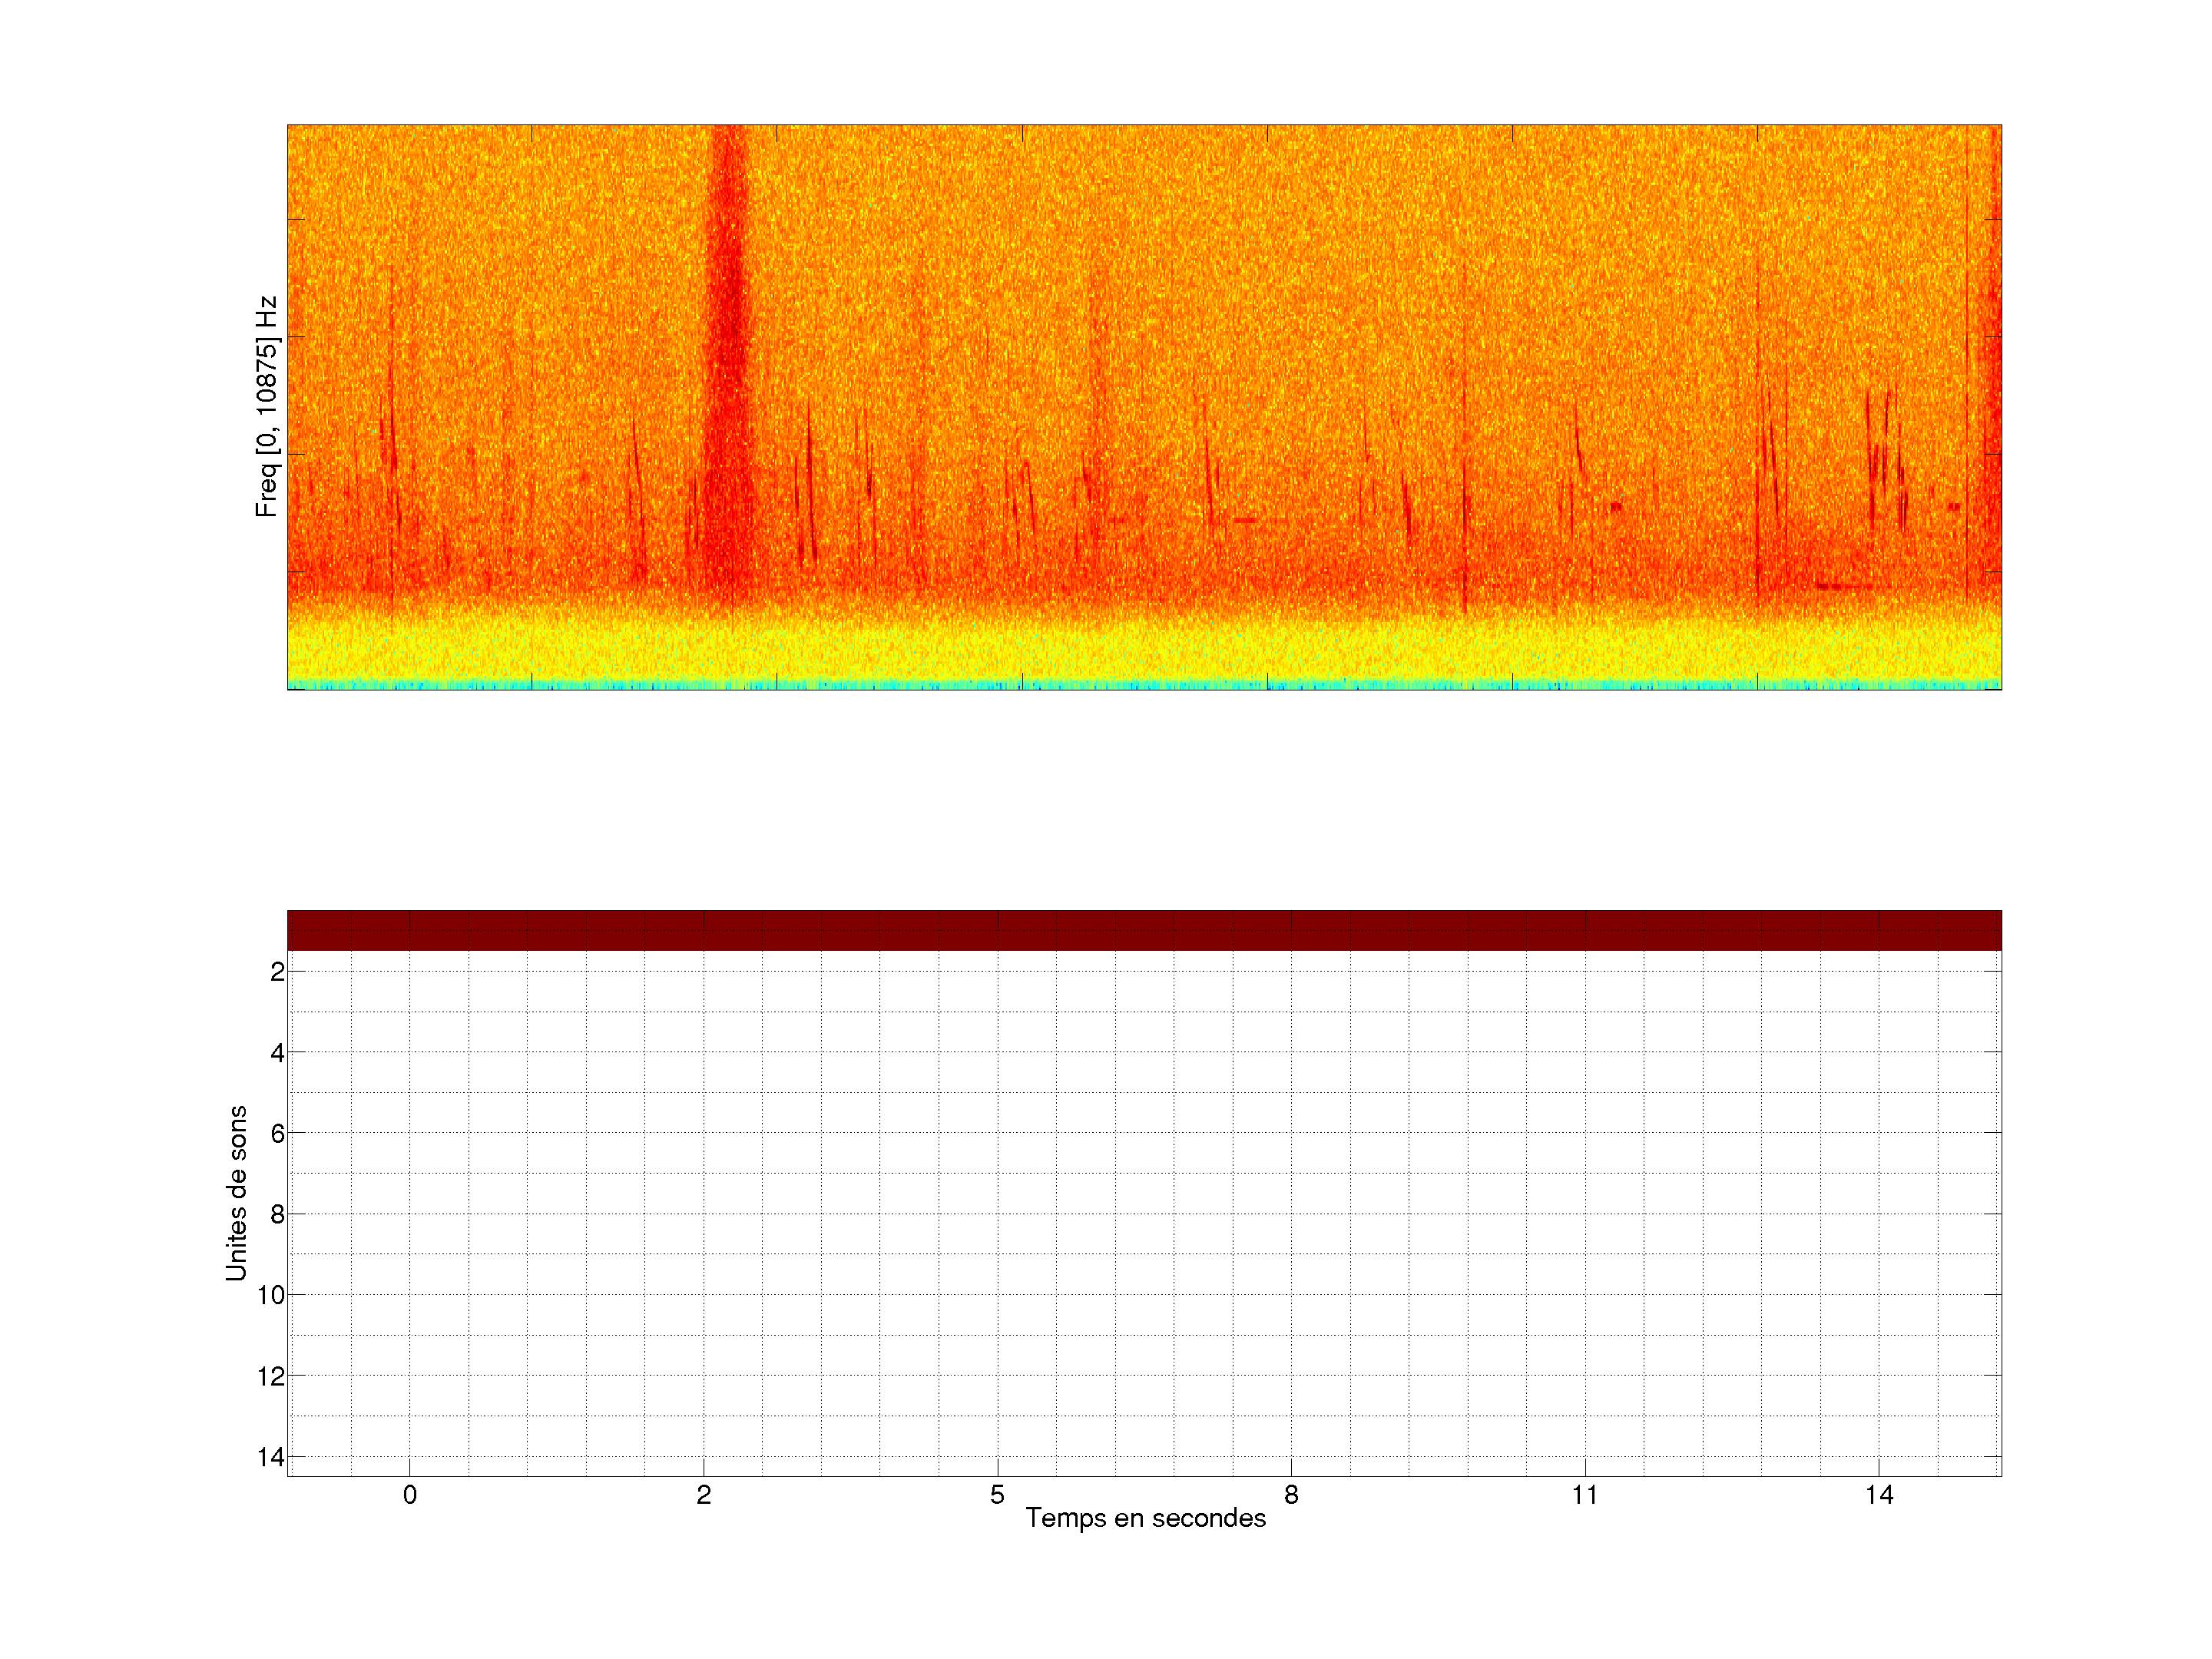Click the dark red band in lower plot
The width and height of the screenshot is (2212, 1659).
tap(1144, 930)
